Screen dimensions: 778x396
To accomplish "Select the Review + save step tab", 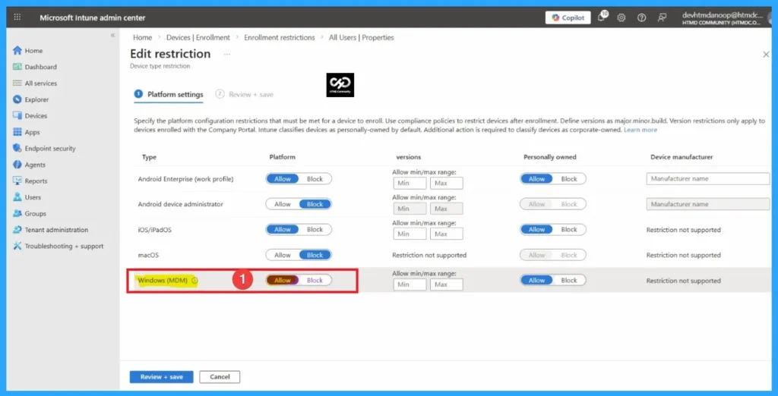I will pyautogui.click(x=245, y=94).
